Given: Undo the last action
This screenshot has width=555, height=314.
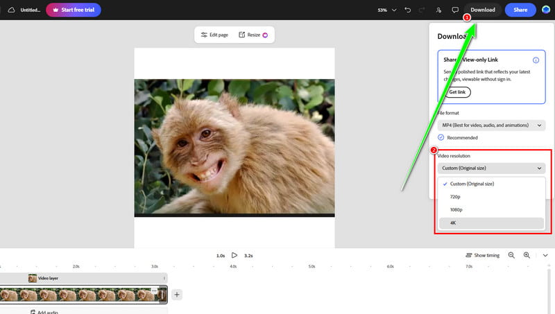Looking at the screenshot, I should point(407,10).
